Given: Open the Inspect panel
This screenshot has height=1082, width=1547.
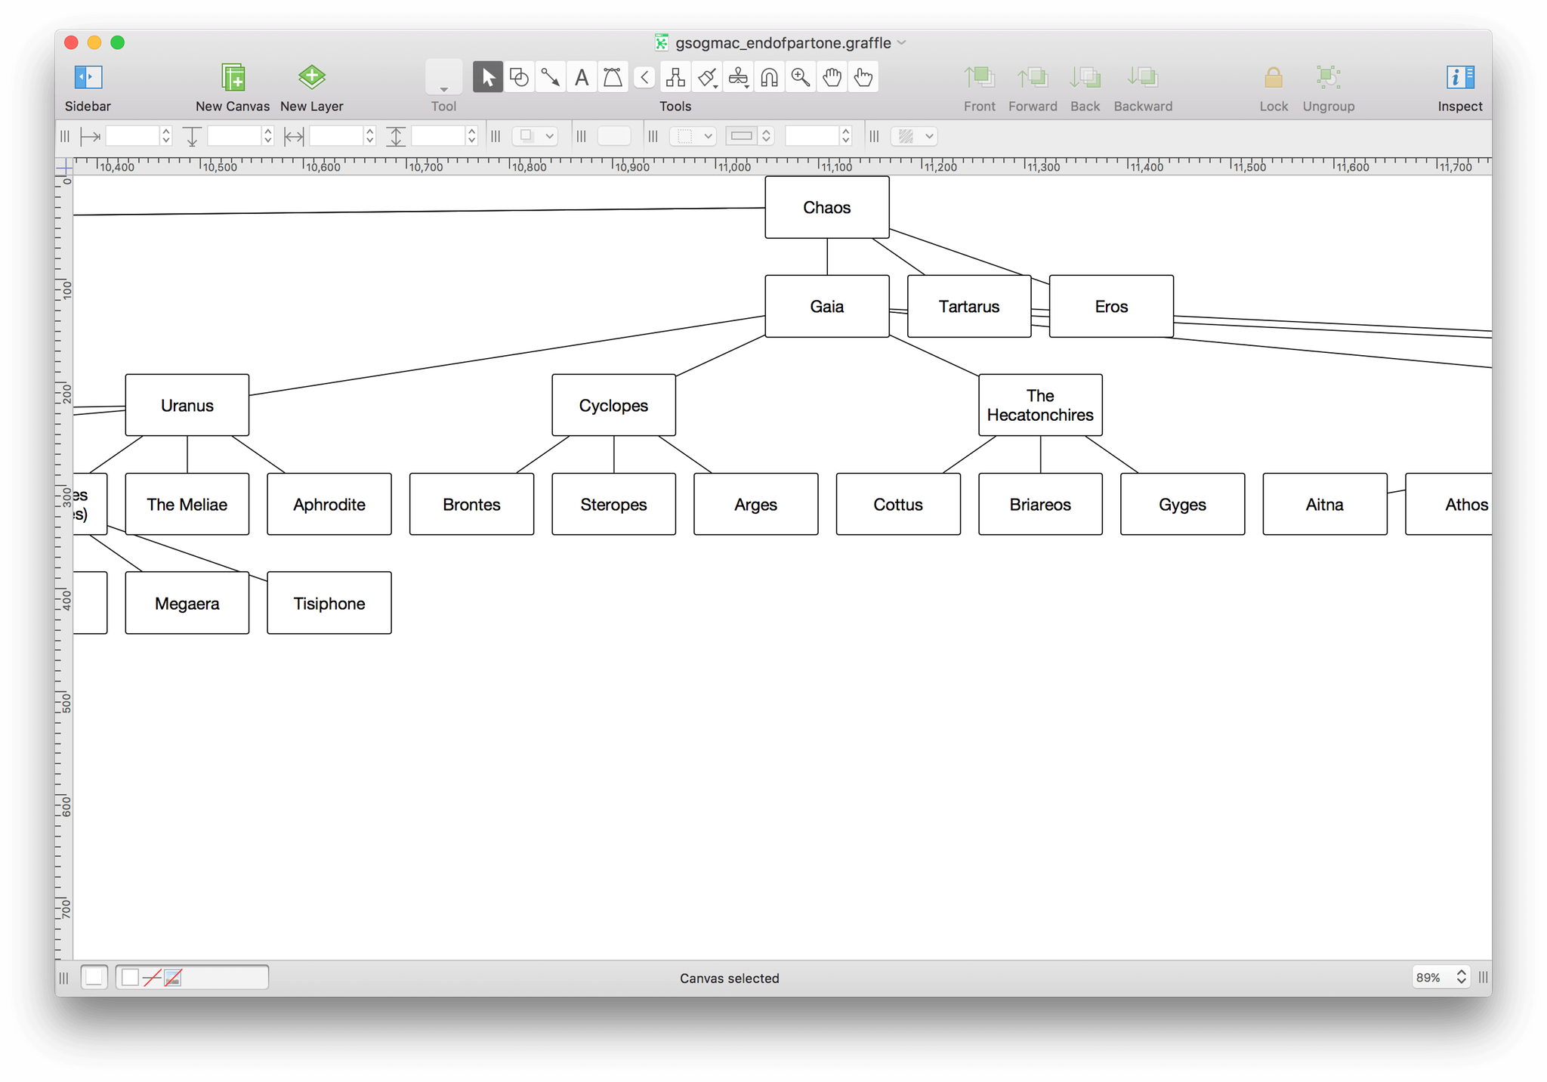Looking at the screenshot, I should click(x=1459, y=77).
